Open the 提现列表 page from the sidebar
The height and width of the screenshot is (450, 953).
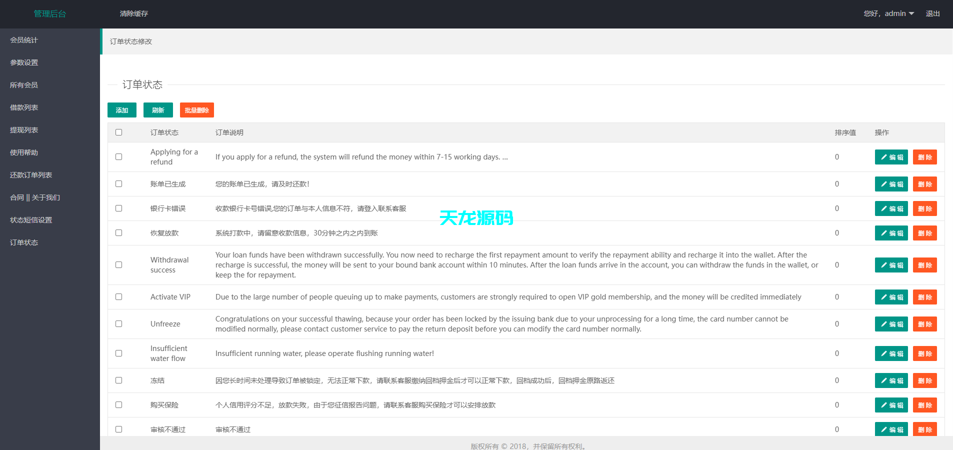pos(23,129)
